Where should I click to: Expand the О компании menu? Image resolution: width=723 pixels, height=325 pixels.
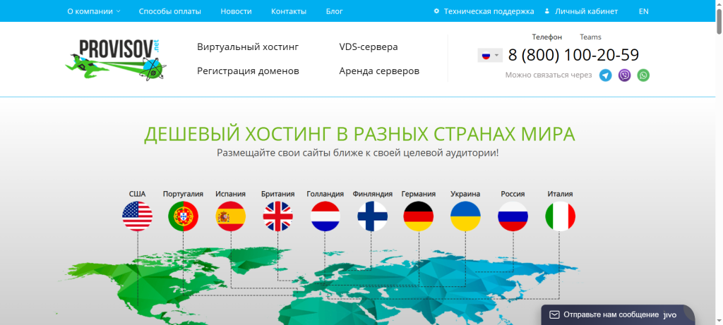point(94,11)
